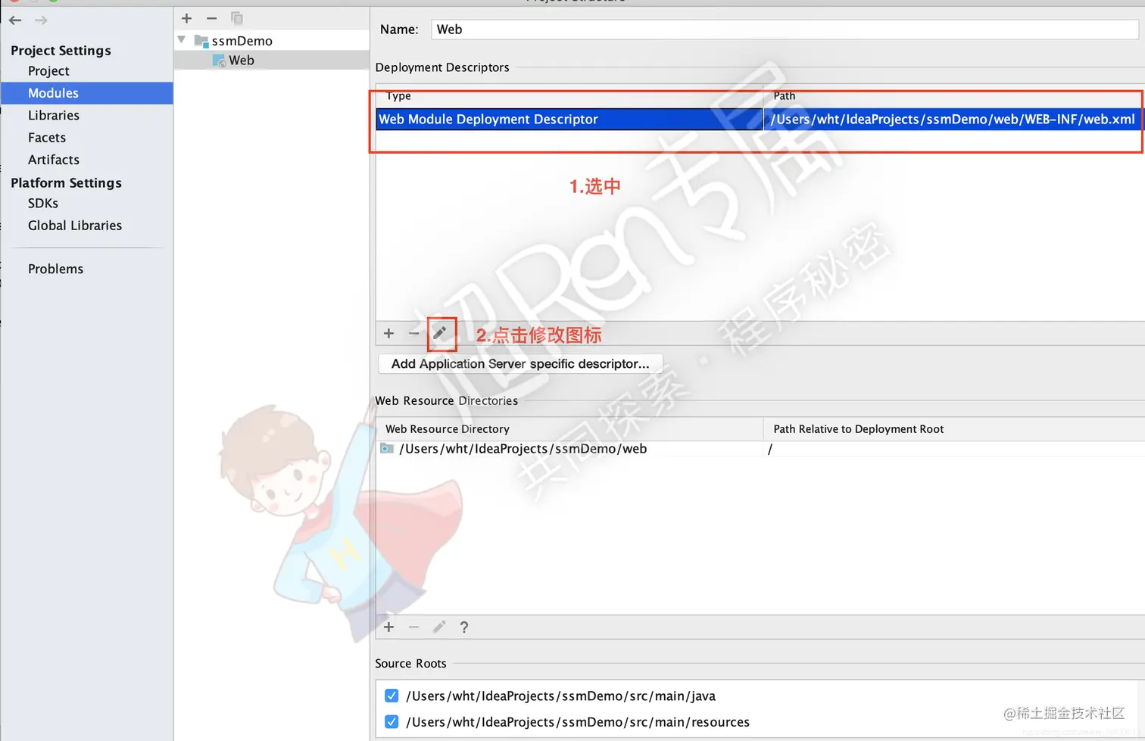
Task: Remove the selected deployment descriptor
Action: [x=413, y=334]
